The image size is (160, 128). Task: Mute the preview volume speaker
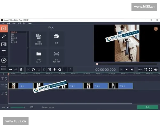156,70
